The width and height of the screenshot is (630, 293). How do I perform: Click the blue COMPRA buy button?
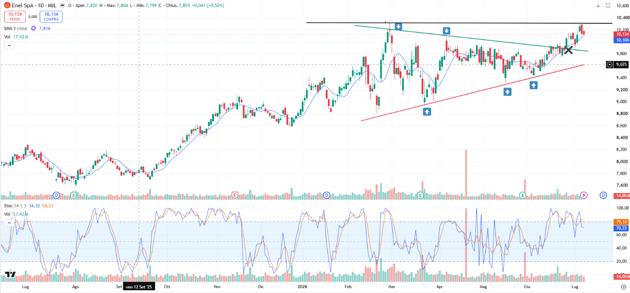(51, 16)
